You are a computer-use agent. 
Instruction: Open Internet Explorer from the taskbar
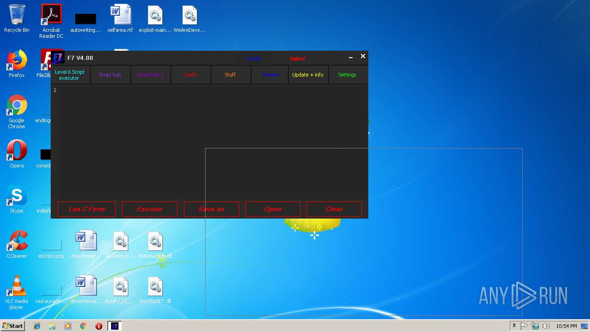pos(37,326)
